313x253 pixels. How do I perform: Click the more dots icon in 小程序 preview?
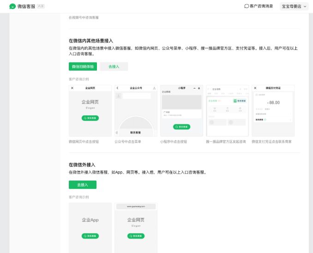click(x=194, y=88)
